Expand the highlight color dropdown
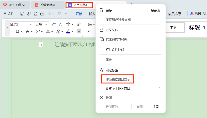Viewport: 207px width, 118px height. pos(62,32)
